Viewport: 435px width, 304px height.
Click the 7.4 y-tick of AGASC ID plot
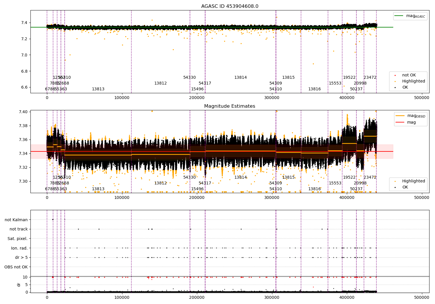24,23
